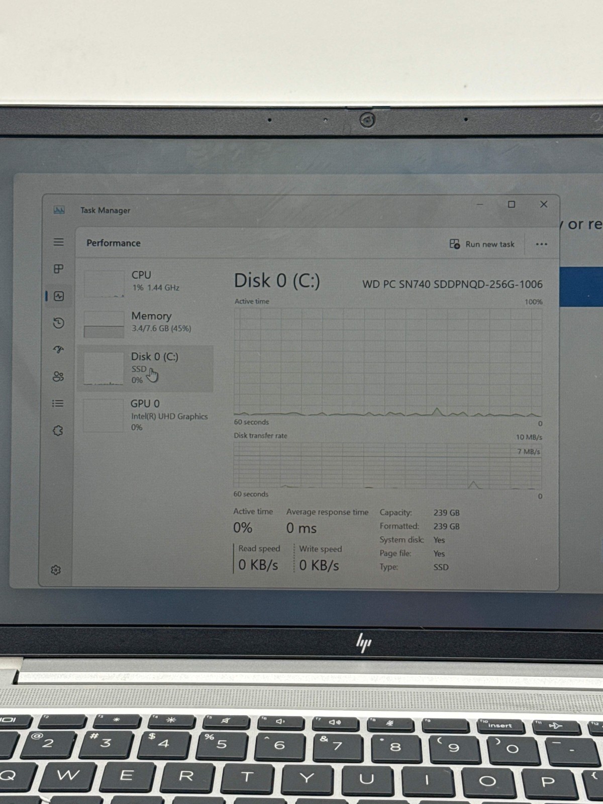Click the System disk Yes value

coord(439,540)
